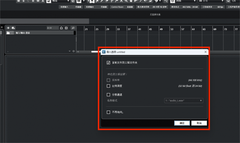This screenshot has height=143, width=240.
Task: Click the hamburger icon at left edge
Action: pyautogui.click(x=2, y=27)
